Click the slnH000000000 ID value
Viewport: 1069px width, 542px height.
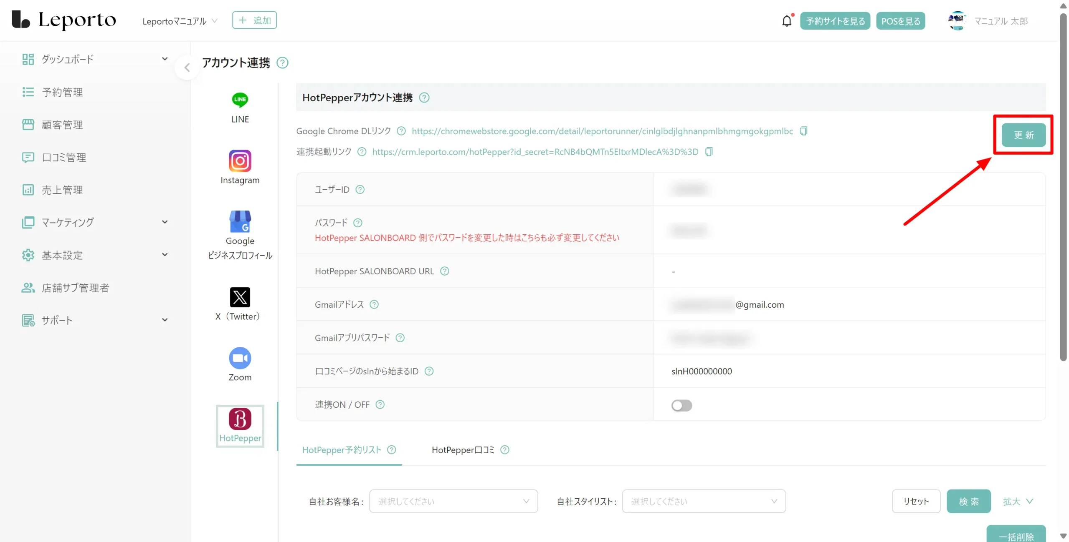point(702,371)
